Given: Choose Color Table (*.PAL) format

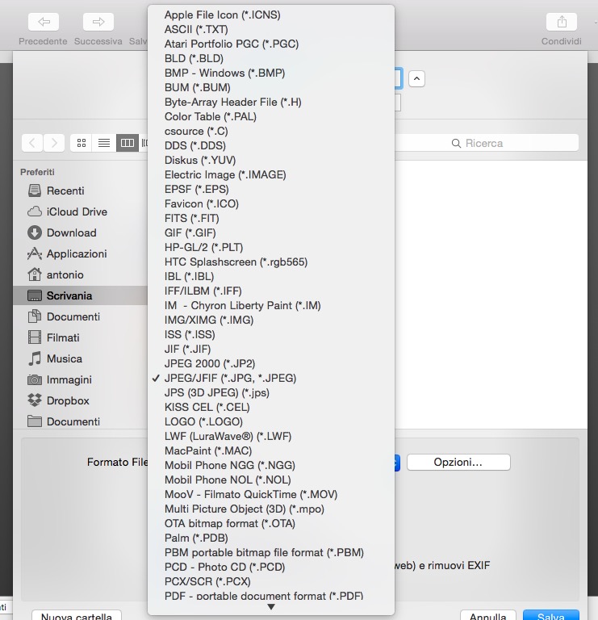Looking at the screenshot, I should click(271, 116).
